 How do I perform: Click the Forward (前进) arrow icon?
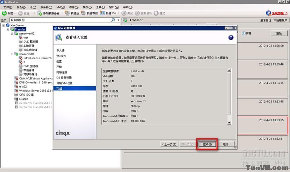pos(20,13)
